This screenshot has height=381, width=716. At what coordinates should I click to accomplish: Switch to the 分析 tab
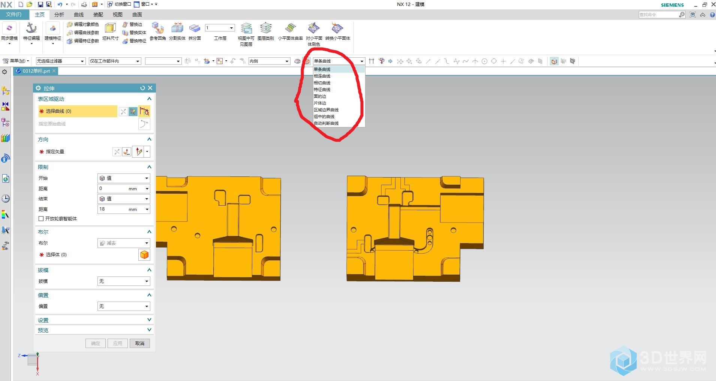pyautogui.click(x=59, y=15)
